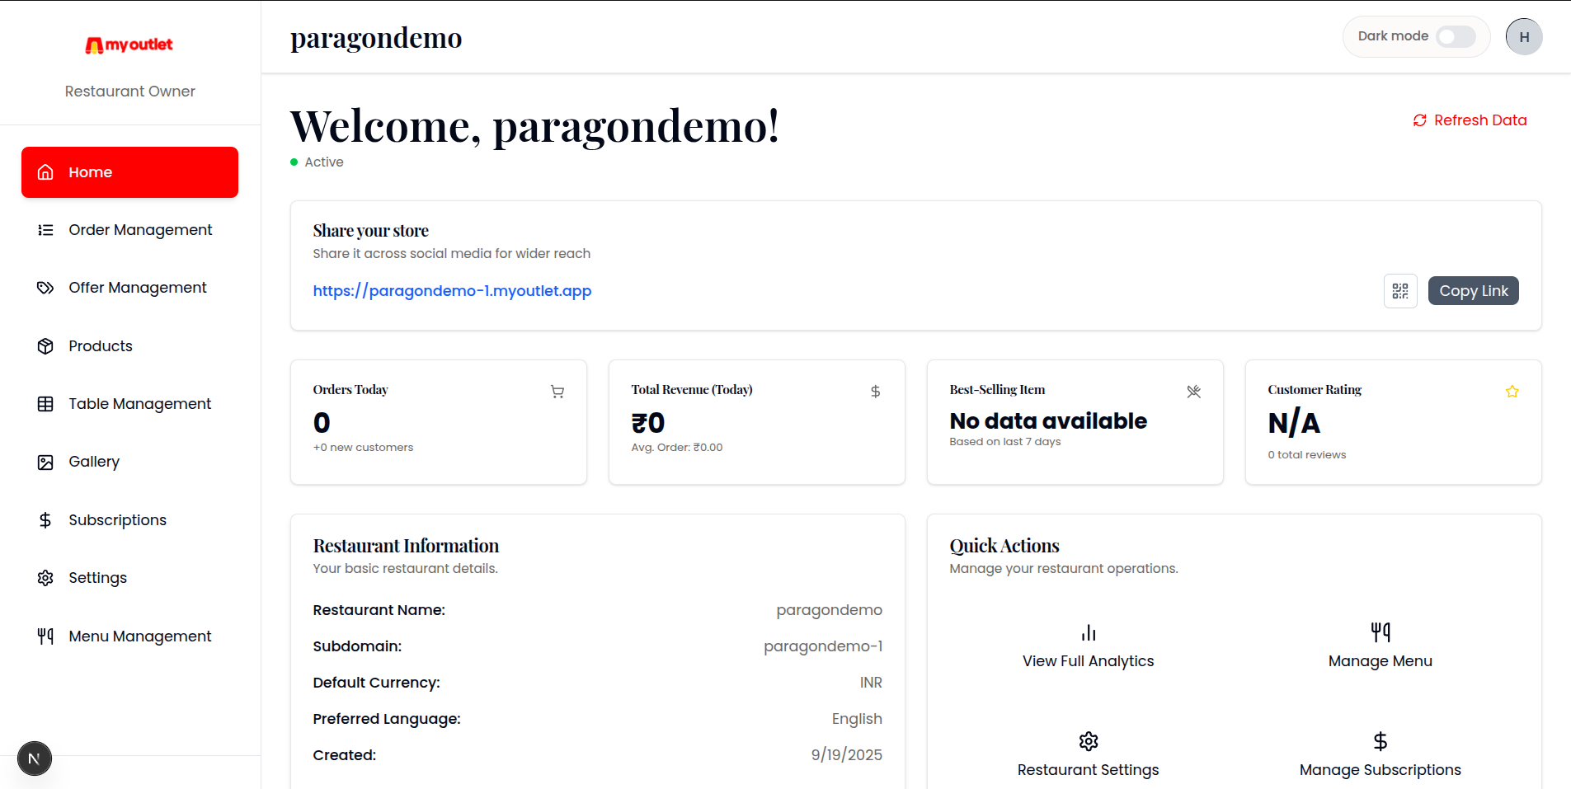Toggle Dark mode switch
Image resolution: width=1571 pixels, height=789 pixels.
coord(1456,37)
